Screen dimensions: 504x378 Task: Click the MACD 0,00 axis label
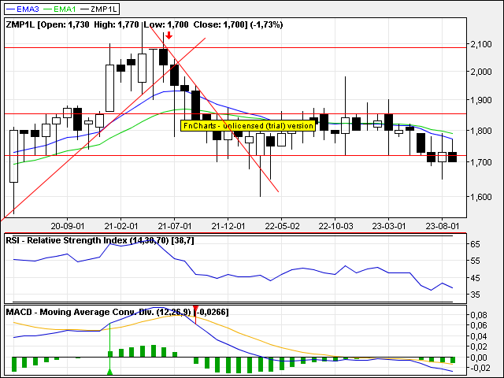479,358
